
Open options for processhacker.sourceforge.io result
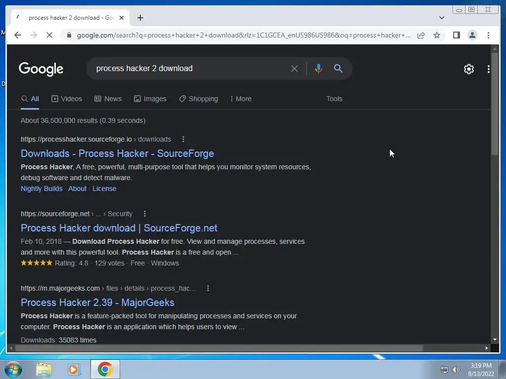[x=183, y=139]
